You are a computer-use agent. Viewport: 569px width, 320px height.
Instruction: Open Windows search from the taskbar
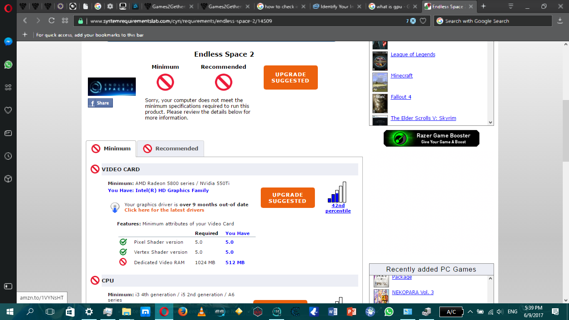coord(30,312)
